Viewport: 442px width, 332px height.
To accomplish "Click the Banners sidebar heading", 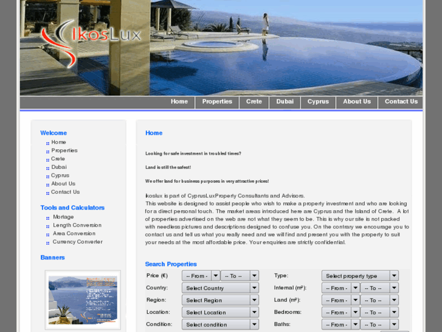I will tap(53, 258).
